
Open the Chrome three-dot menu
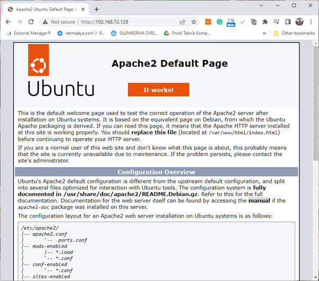(x=311, y=22)
